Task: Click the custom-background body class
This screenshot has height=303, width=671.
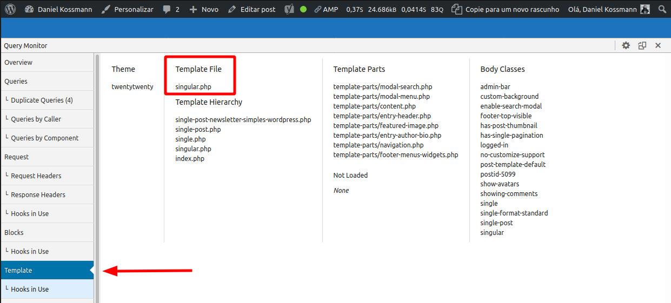Action: [x=509, y=97]
